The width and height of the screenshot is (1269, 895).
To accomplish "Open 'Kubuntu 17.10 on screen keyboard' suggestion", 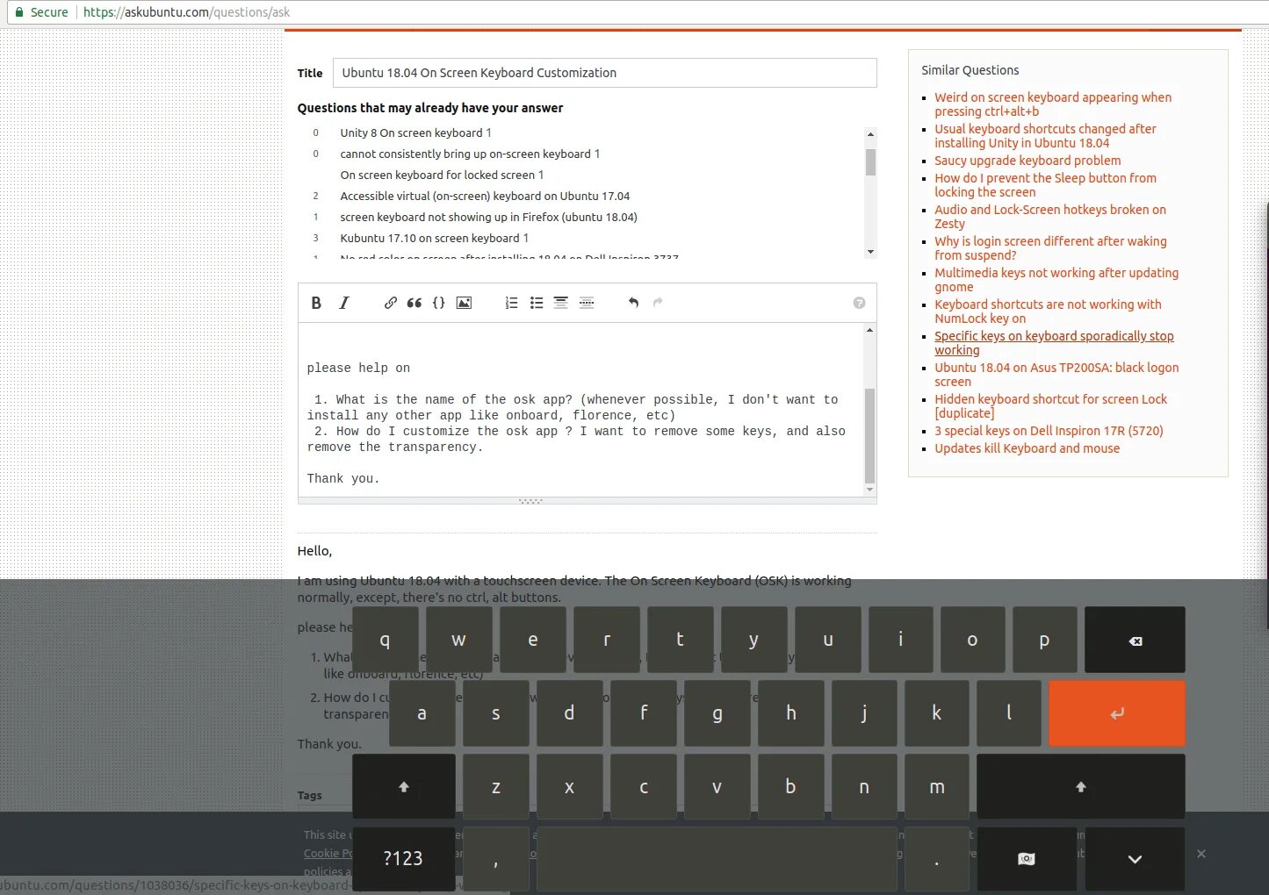I will coord(434,238).
